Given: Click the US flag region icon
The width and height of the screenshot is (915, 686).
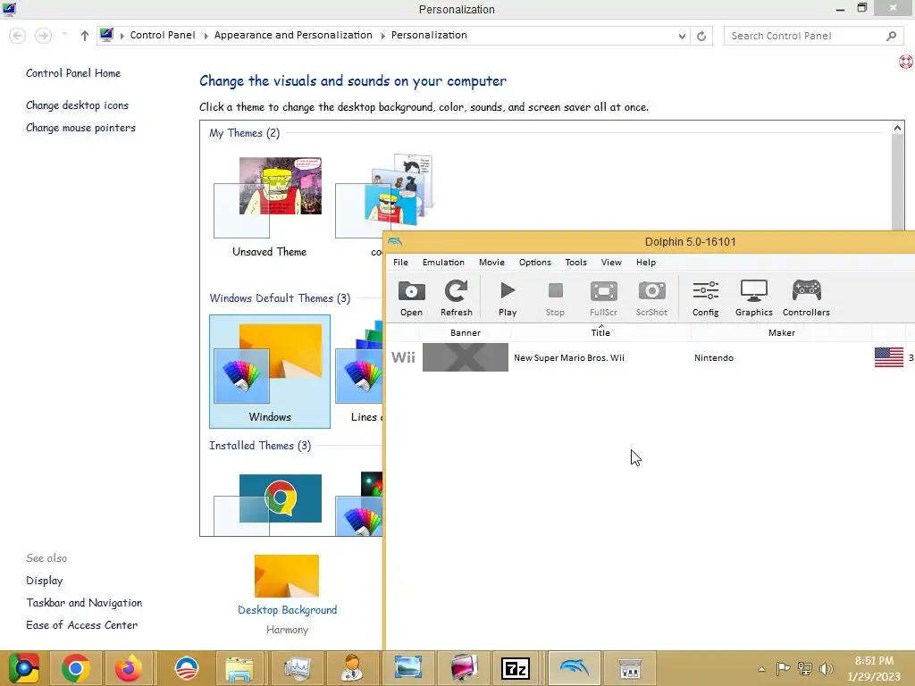Looking at the screenshot, I should coord(889,357).
